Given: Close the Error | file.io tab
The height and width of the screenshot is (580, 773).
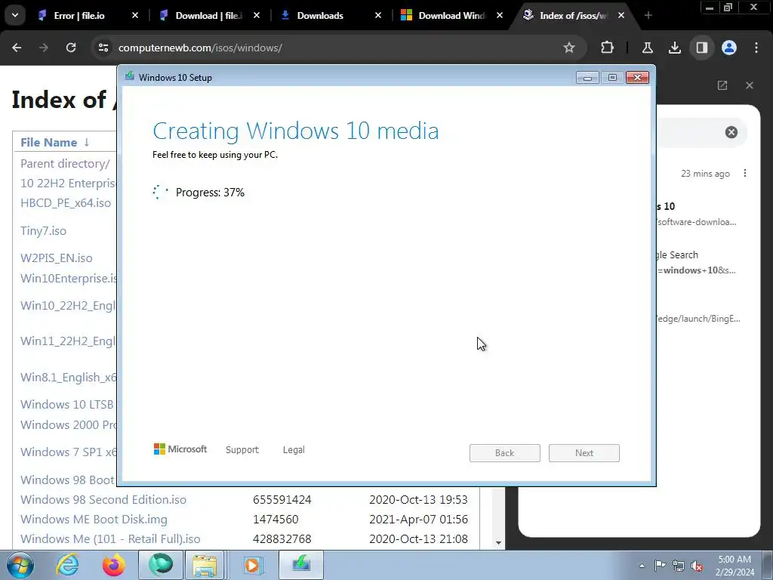Looking at the screenshot, I should tap(135, 16).
